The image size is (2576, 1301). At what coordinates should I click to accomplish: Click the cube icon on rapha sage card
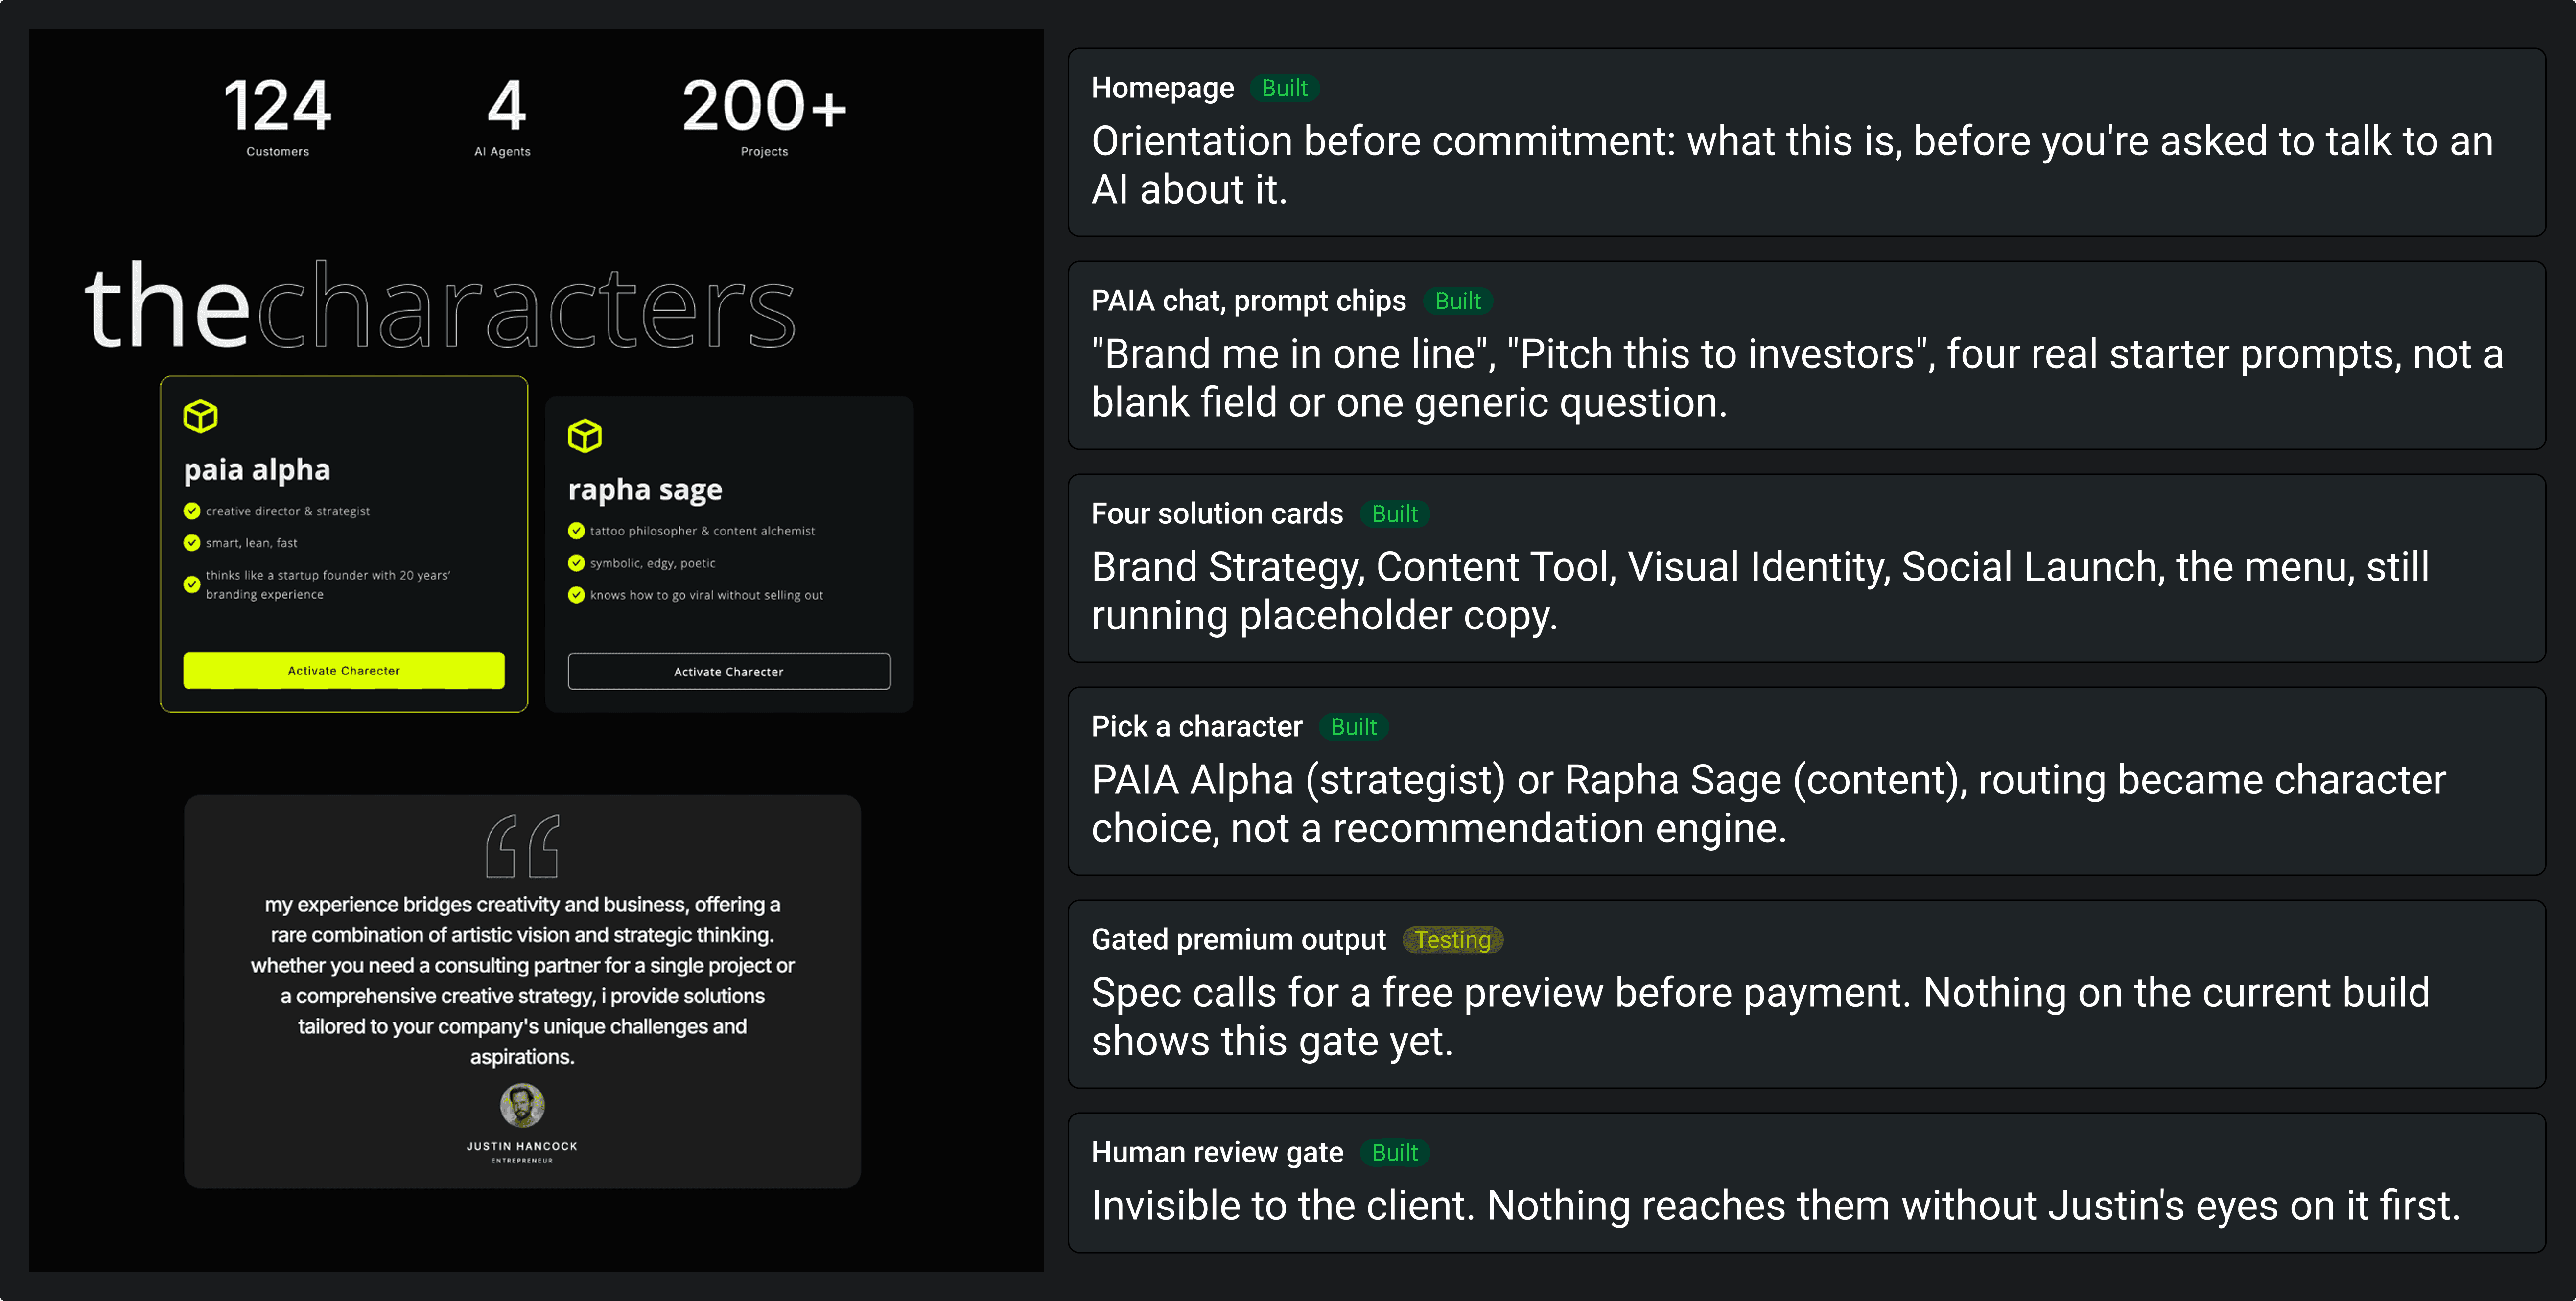(585, 436)
